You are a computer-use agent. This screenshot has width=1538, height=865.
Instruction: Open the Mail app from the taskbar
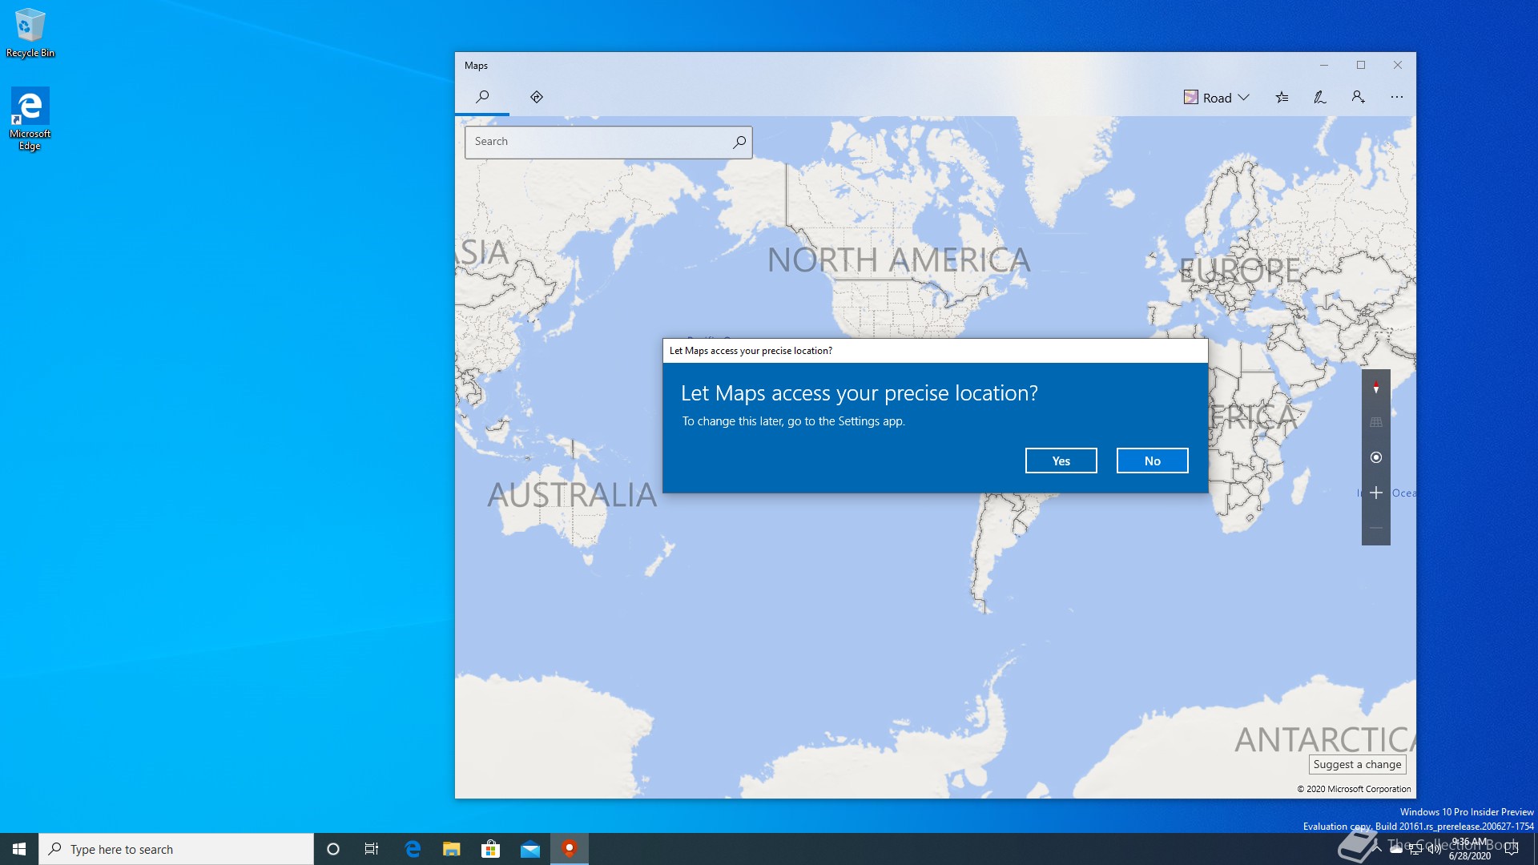click(x=529, y=849)
